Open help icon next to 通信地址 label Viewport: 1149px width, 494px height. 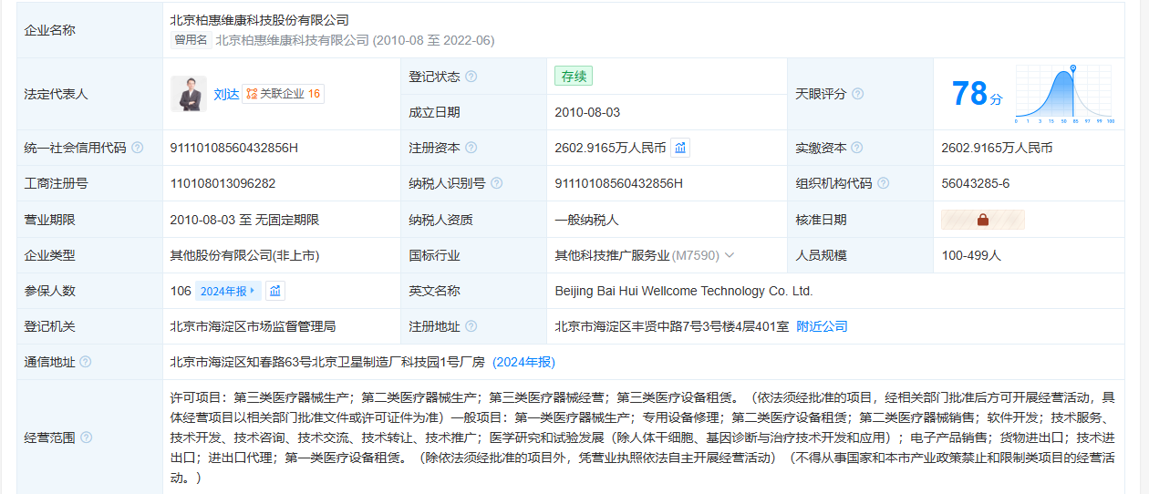(86, 362)
